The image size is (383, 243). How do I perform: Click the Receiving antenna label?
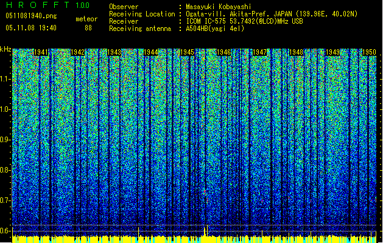pos(140,29)
